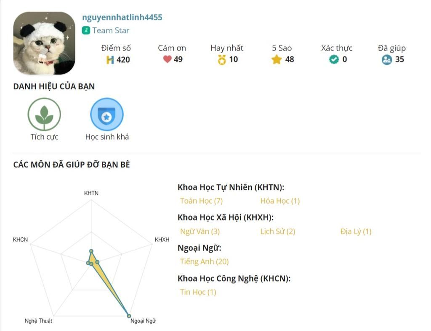
Task: Open Ngữ Văn (3) subject link
Action: click(x=200, y=231)
